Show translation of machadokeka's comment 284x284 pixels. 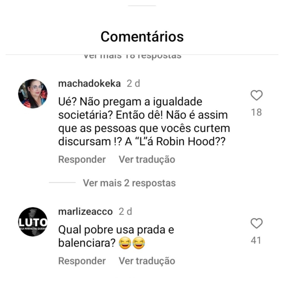point(147,159)
